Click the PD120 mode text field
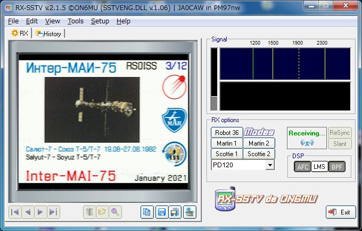Screen dimensions: 362x231 (x=238, y=165)
